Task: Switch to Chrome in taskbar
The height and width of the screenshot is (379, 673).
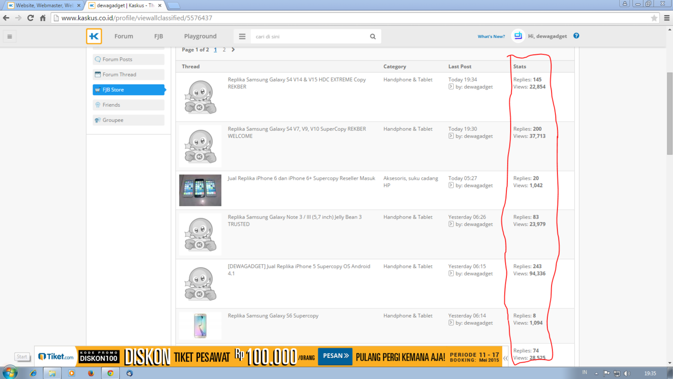Action: pyautogui.click(x=110, y=373)
